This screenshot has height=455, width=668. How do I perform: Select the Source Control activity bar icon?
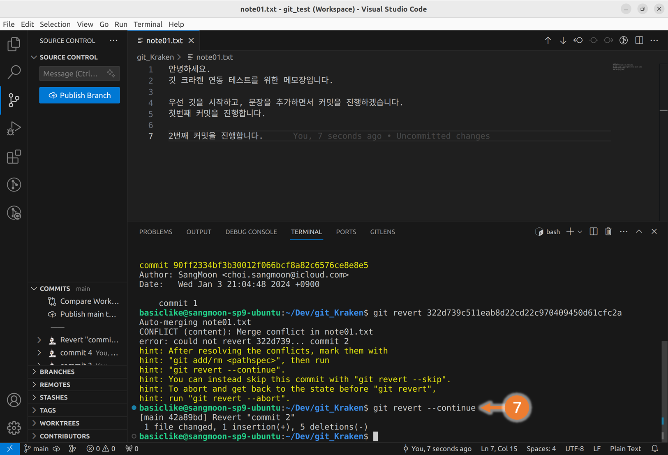click(x=14, y=100)
